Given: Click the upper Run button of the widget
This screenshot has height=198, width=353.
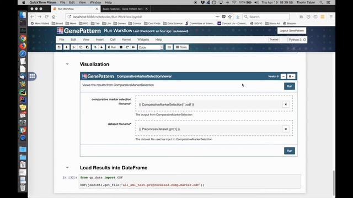Looking at the screenshot, I should pyautogui.click(x=289, y=86).
